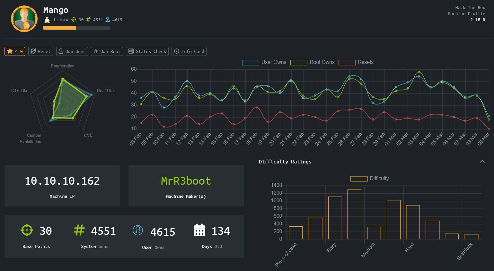Screen dimensions: 494x271
Task: Click the 4.0 star rating button
Action: (x=15, y=51)
